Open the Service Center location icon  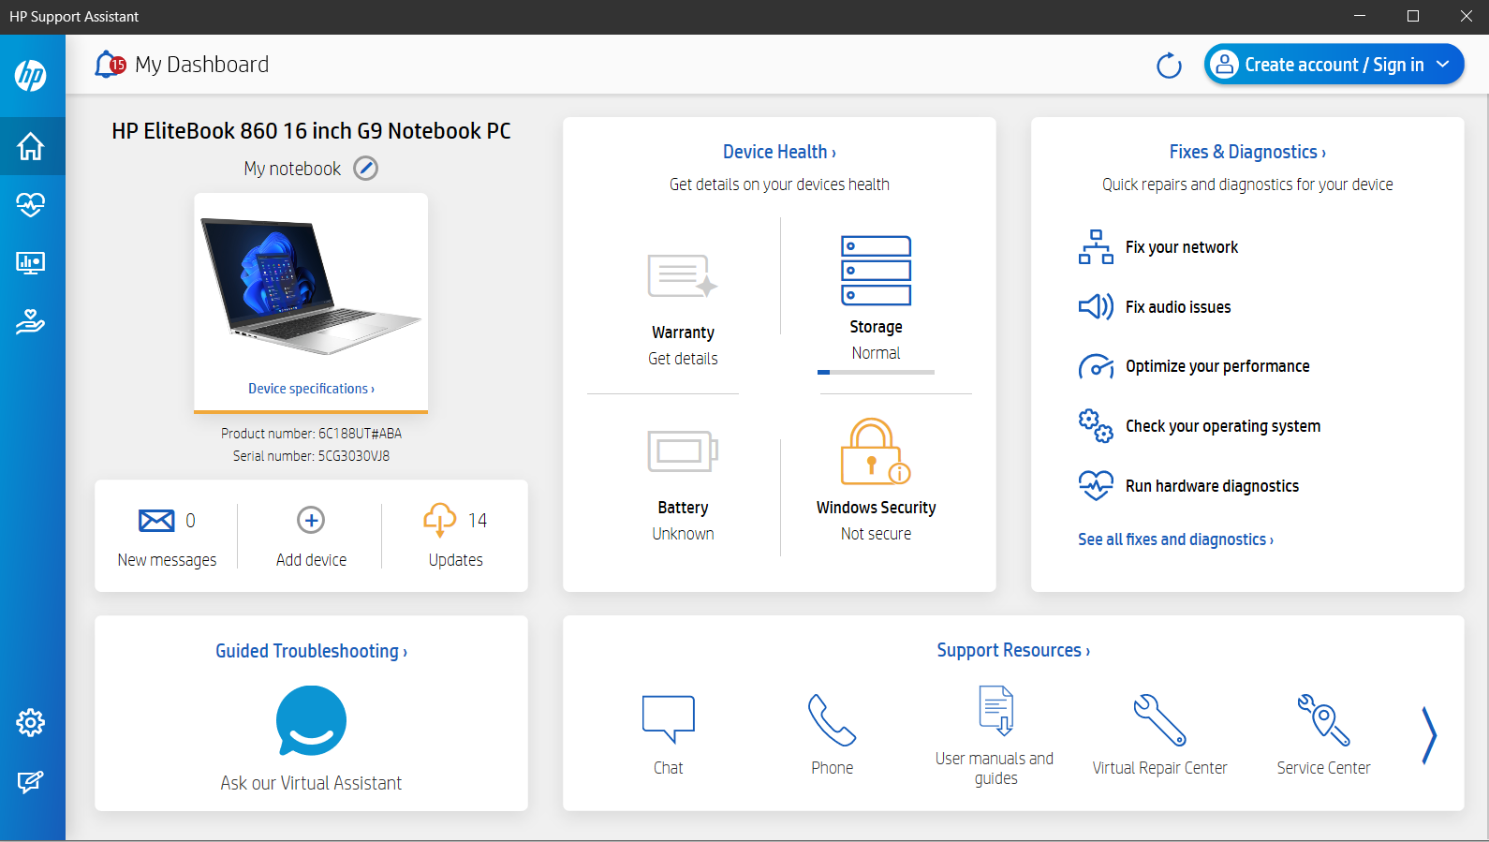coord(1323,719)
